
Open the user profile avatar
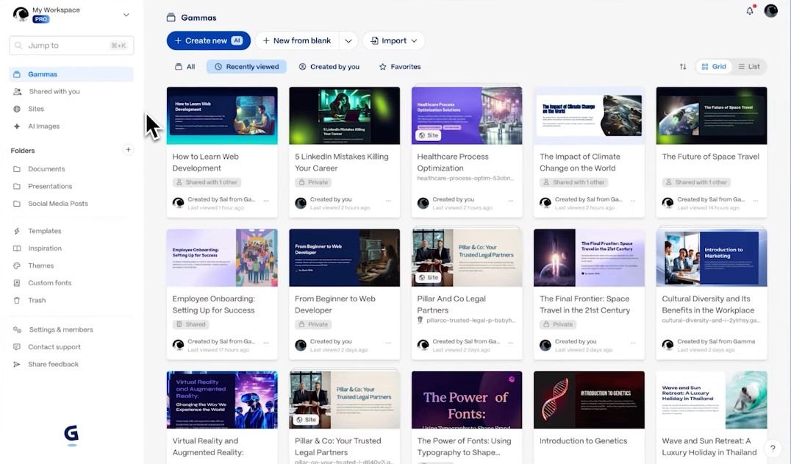(x=771, y=10)
